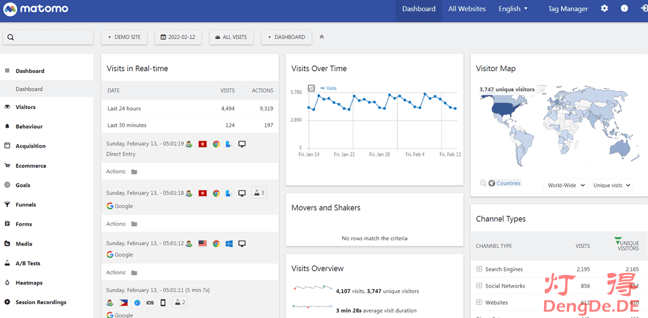
Task: Click the Actions folder icon under Direct Entry
Action: point(134,172)
